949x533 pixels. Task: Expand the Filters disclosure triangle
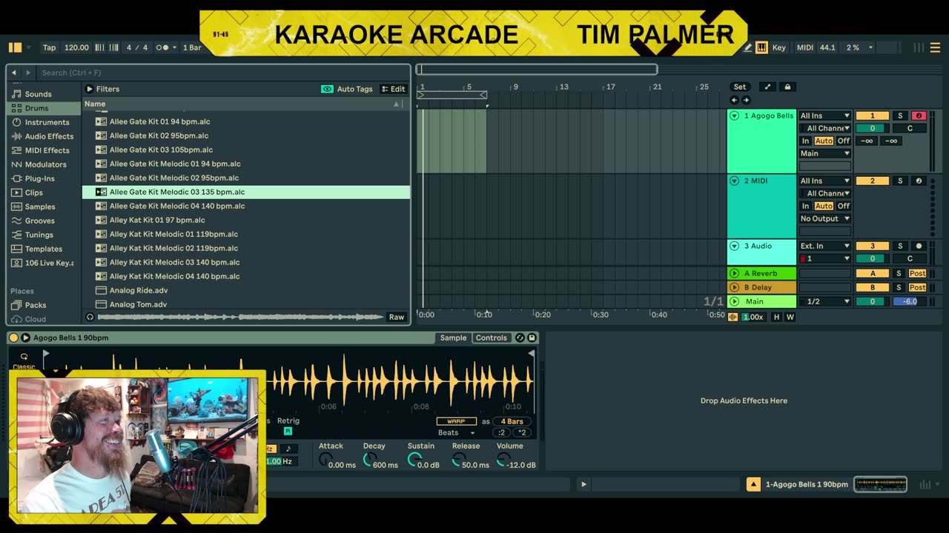[90, 89]
